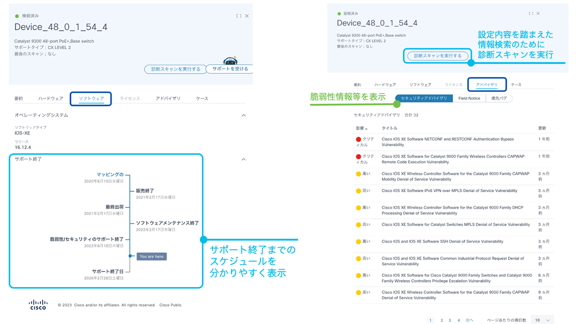Go to page 4 of advisories

459,321
